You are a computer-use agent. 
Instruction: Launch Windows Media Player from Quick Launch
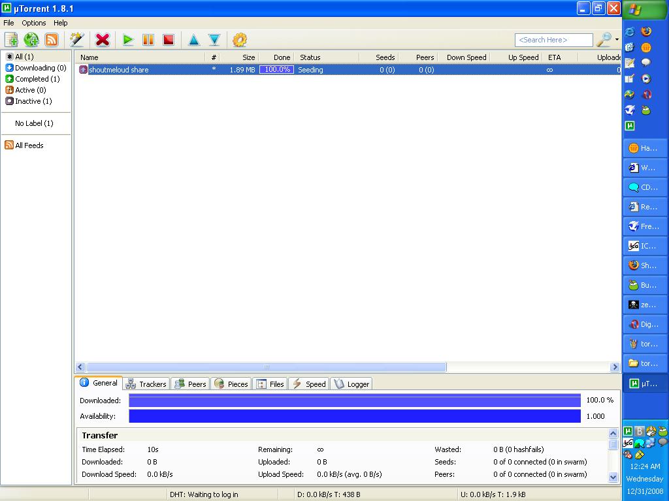point(646,78)
